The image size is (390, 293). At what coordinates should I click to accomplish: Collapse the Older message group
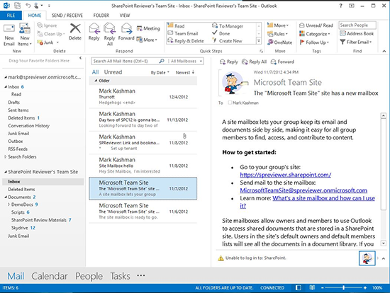pos(96,81)
